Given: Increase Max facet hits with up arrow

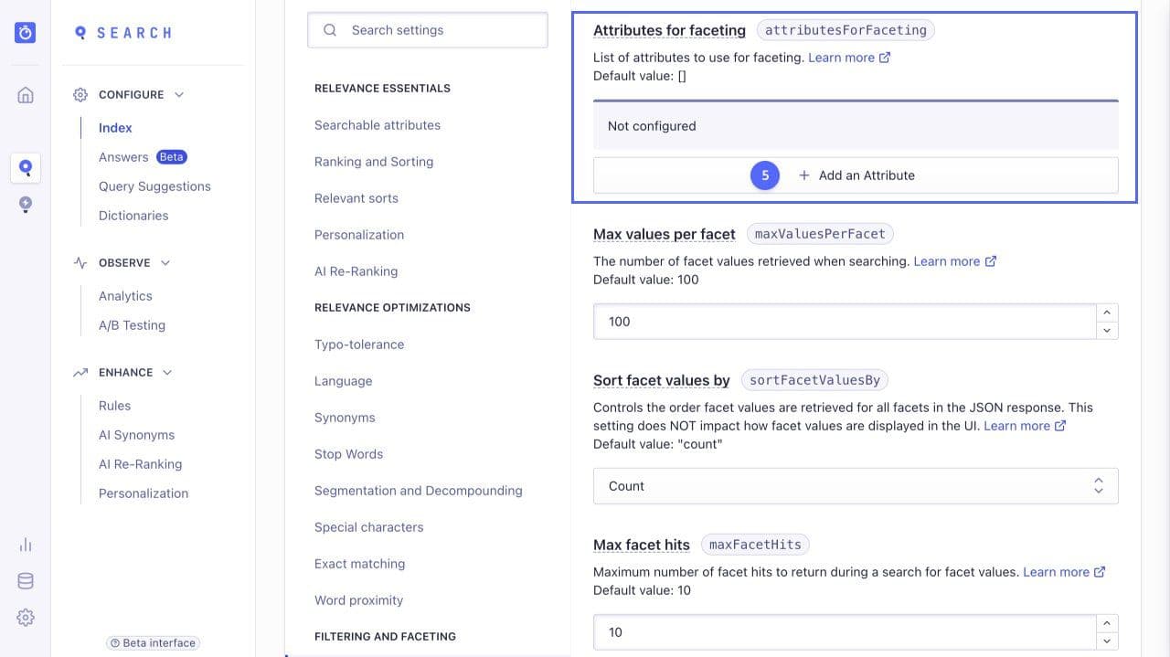Looking at the screenshot, I should pos(1107,623).
